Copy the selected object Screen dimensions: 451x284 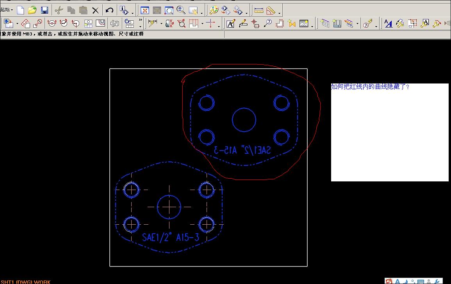pyautogui.click(x=71, y=11)
